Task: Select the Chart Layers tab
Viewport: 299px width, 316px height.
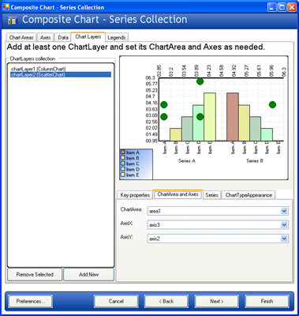Action: [x=88, y=37]
